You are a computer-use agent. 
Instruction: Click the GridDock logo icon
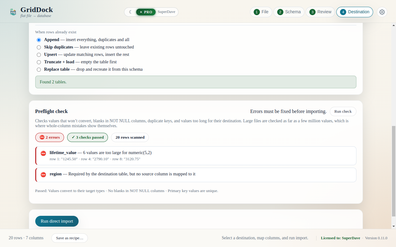coord(13,12)
